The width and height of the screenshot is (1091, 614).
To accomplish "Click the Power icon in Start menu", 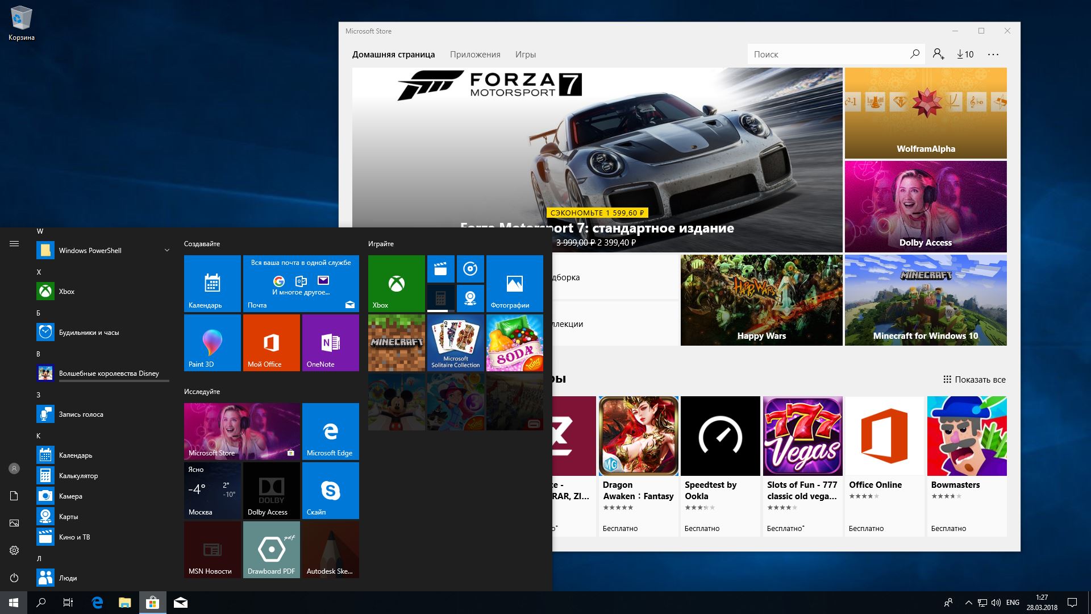I will point(14,578).
